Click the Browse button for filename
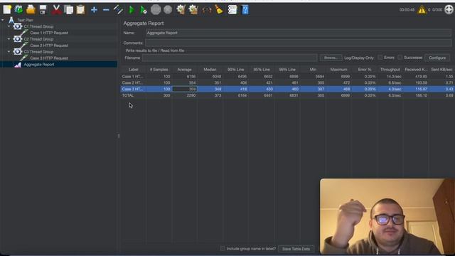The image size is (455, 256). click(x=331, y=58)
